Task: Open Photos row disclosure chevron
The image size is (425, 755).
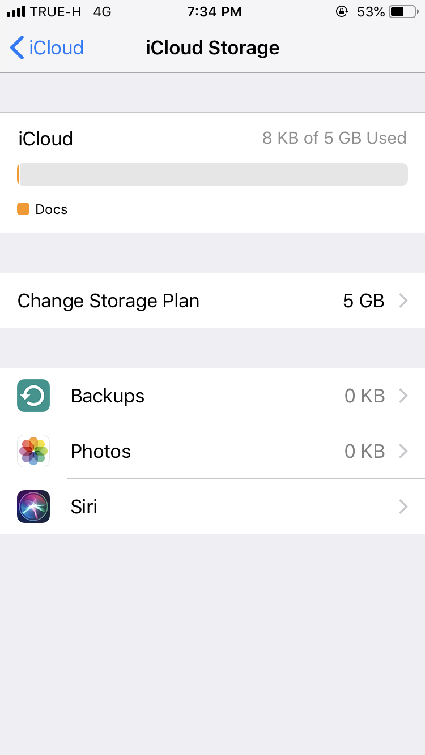Action: click(x=403, y=451)
